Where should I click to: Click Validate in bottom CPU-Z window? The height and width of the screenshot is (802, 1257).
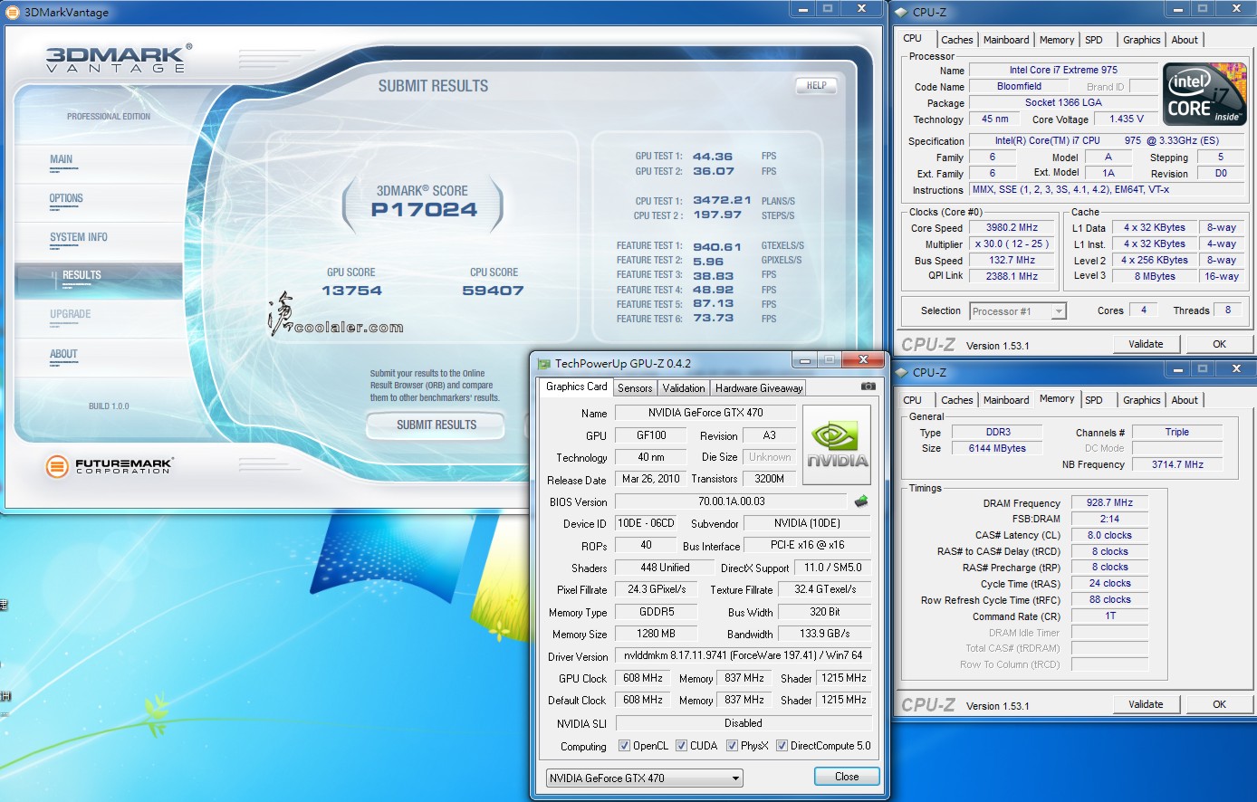point(1146,704)
